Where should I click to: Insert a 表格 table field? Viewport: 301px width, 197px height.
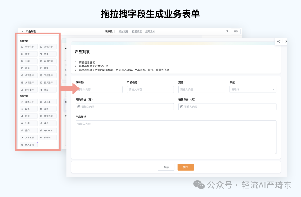coord(47,109)
